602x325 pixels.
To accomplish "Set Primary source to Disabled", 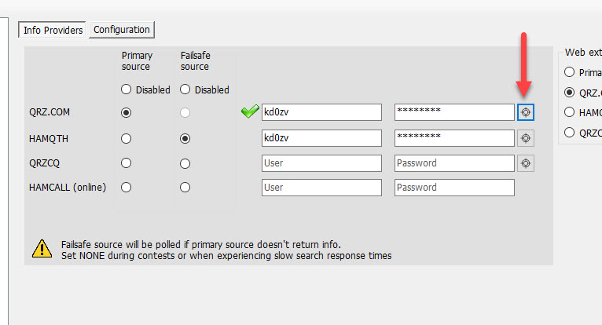I will [x=126, y=89].
